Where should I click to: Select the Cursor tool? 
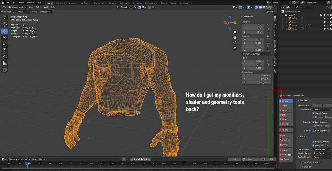coord(5,25)
